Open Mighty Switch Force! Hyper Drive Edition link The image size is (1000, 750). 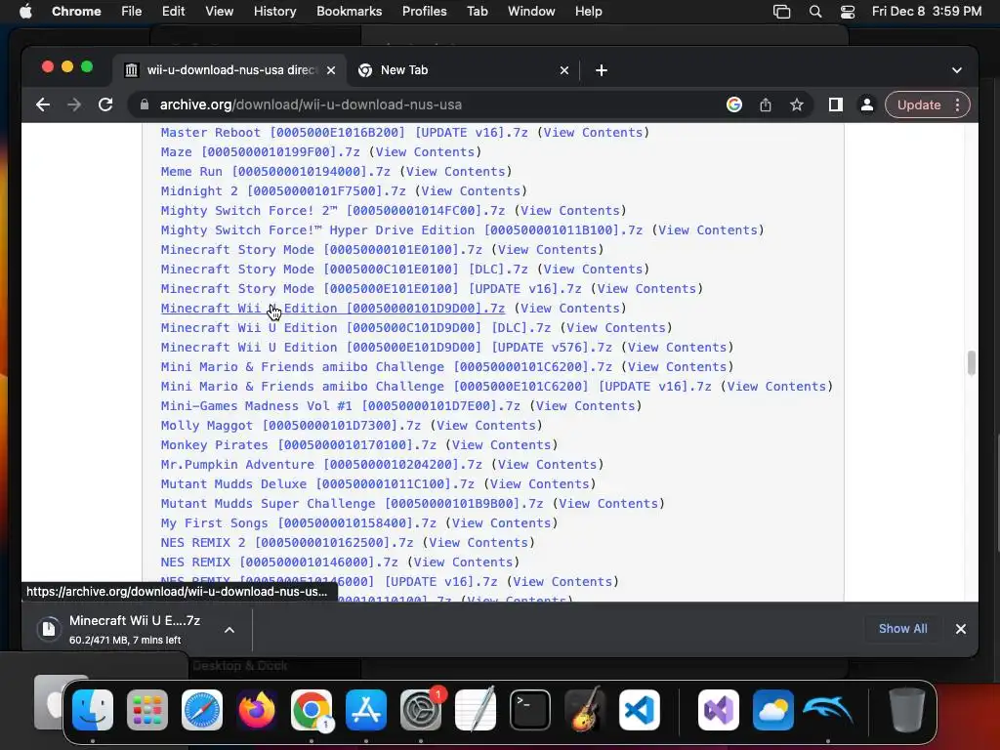[401, 229]
